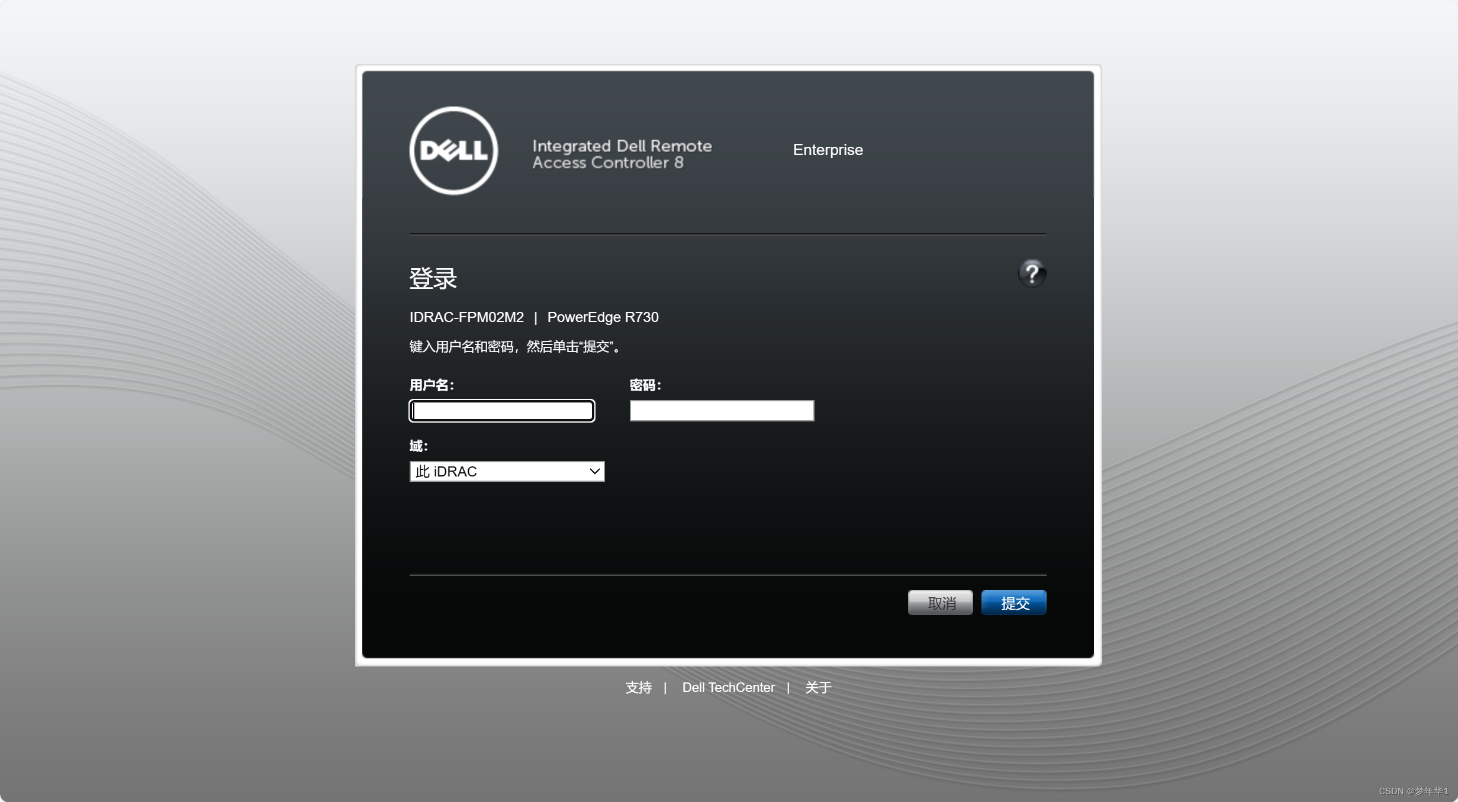Click the 提交 submit button
The width and height of the screenshot is (1458, 802).
coord(1013,602)
